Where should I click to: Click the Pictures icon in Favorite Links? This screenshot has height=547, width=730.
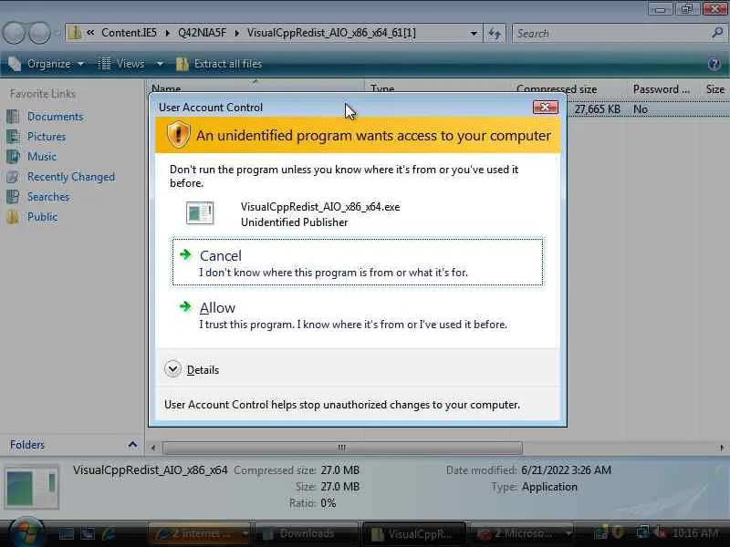click(x=13, y=136)
